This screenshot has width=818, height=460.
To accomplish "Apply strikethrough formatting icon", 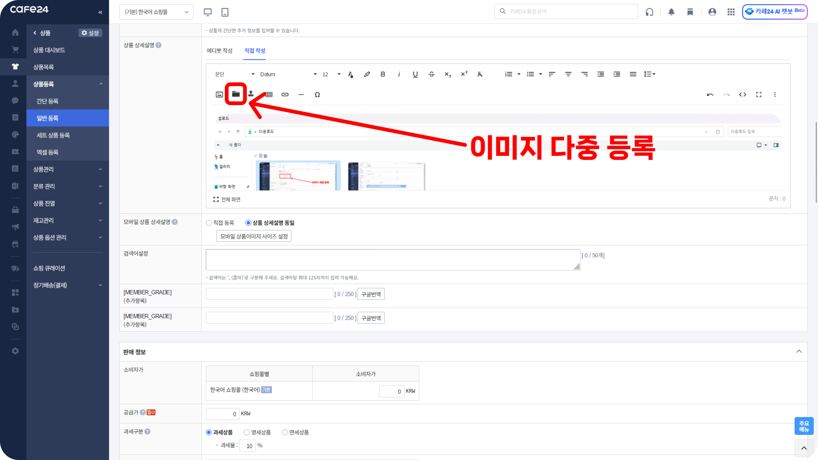I will pyautogui.click(x=431, y=74).
